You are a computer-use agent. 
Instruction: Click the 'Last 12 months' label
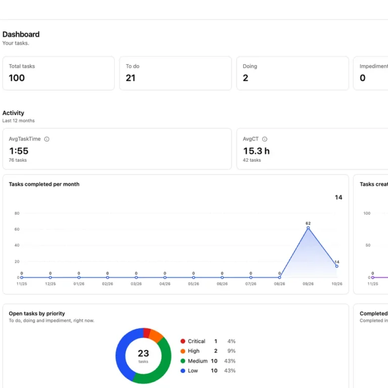[x=19, y=121]
